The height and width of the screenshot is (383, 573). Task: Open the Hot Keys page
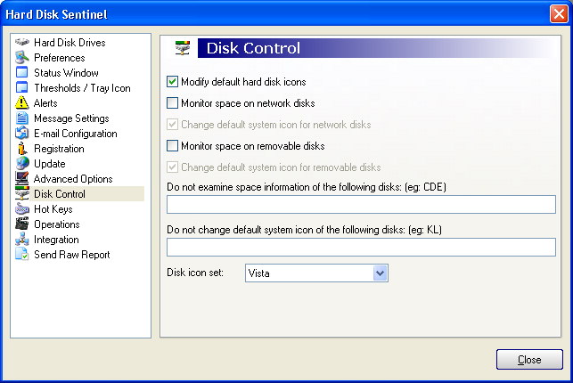point(53,209)
